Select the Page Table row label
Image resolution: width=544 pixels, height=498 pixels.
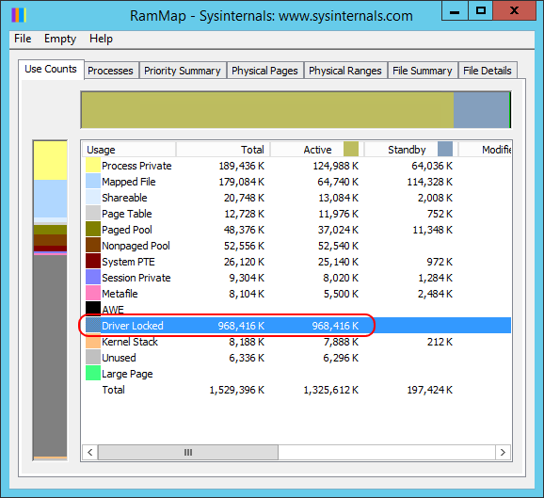pos(127,214)
